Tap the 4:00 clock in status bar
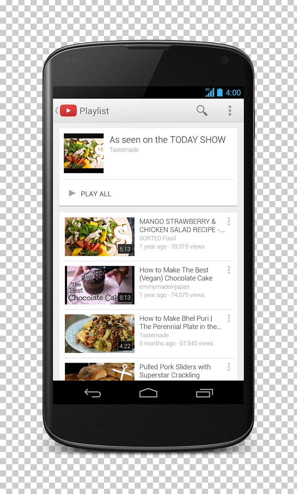The height and width of the screenshot is (494, 297). coord(233,93)
